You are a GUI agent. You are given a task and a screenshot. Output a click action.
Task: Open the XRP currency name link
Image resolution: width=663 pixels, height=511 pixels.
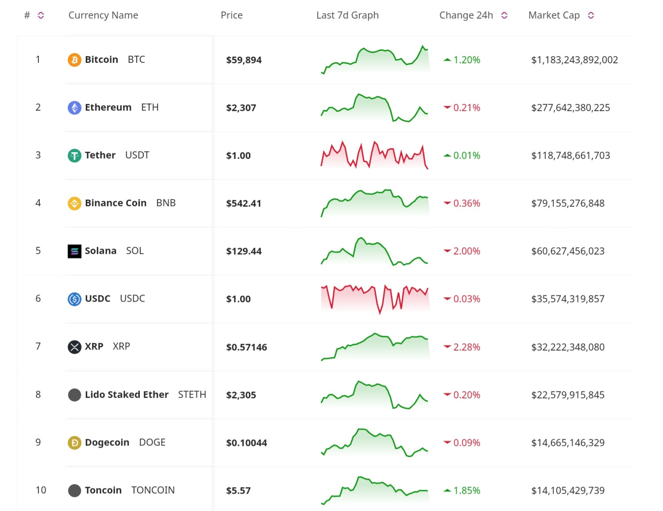tap(94, 346)
